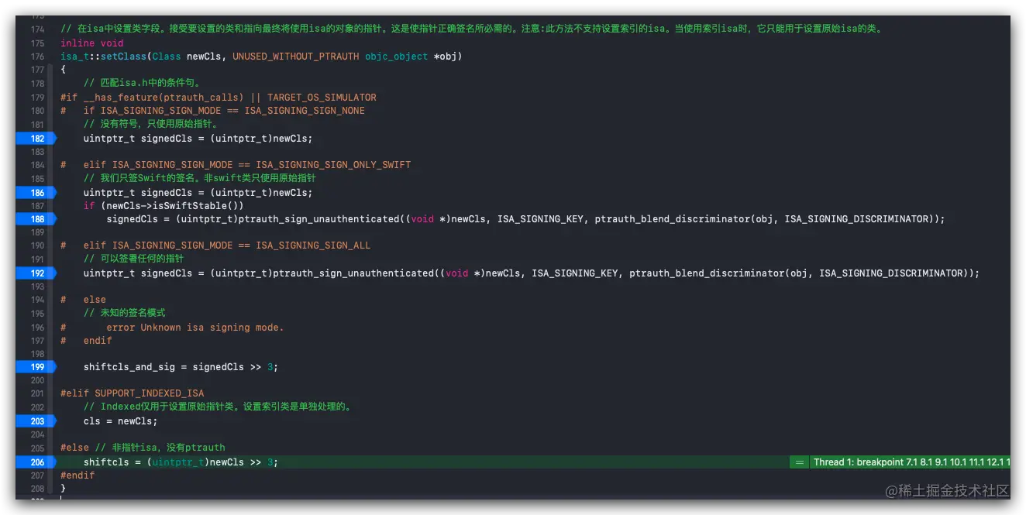Viewport: 1026px width, 515px height.
Task: Click 'isa_t::setClass' in the function signature
Action: [103, 57]
